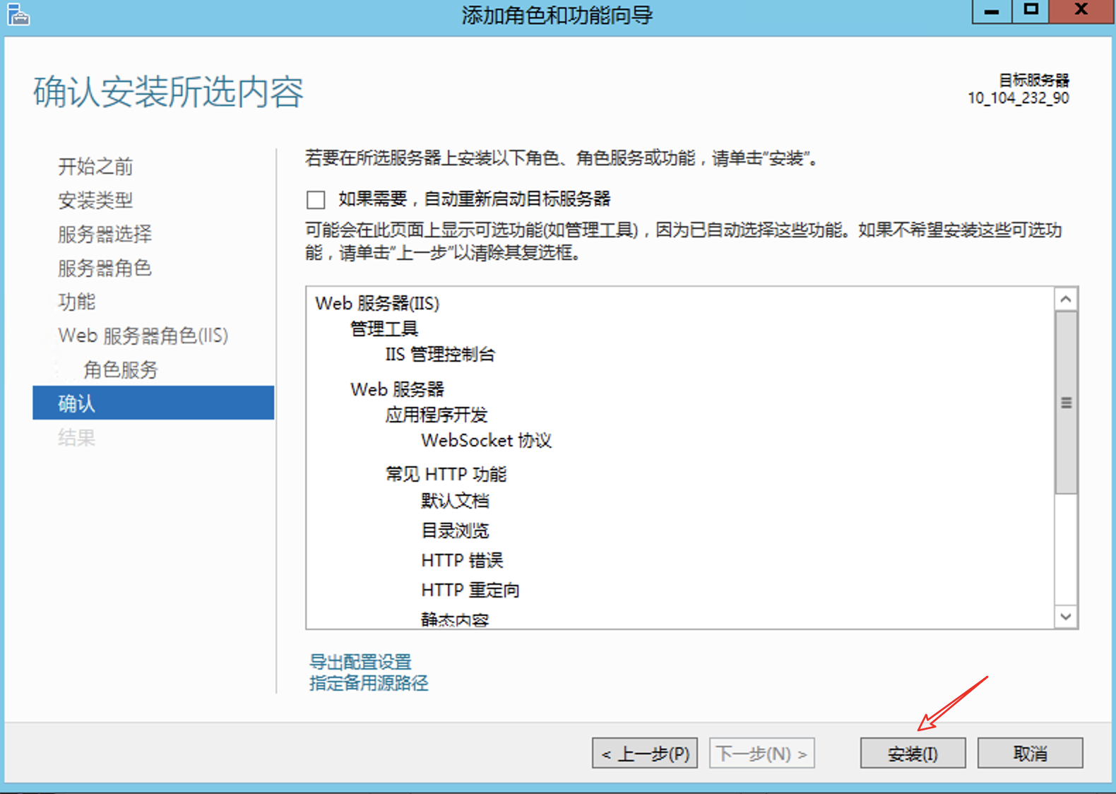This screenshot has width=1116, height=794.
Task: Maximize the wizard window
Action: 1031,11
